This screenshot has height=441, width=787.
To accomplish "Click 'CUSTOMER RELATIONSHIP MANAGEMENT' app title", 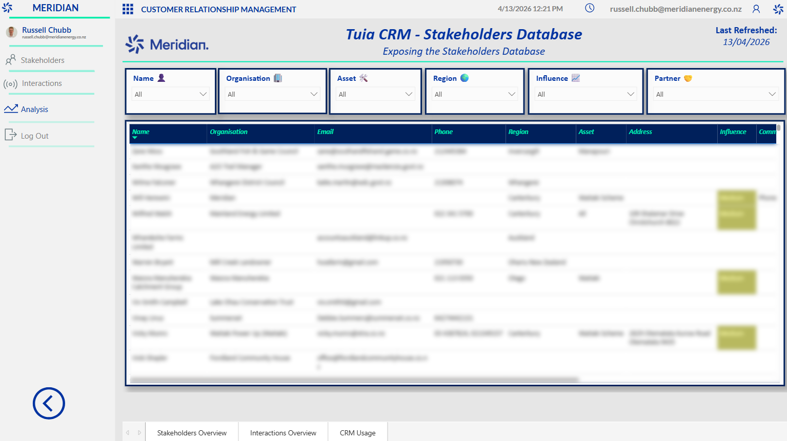I will (x=218, y=9).
